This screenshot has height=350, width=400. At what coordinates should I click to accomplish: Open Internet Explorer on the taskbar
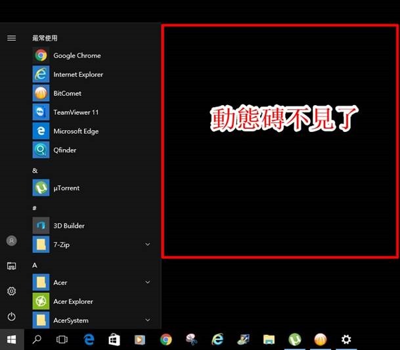click(x=217, y=339)
